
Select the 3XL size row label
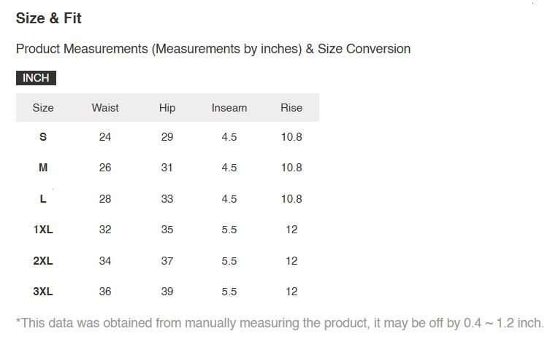coord(43,292)
